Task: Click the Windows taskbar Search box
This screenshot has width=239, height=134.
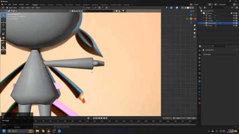Action: 21,131
